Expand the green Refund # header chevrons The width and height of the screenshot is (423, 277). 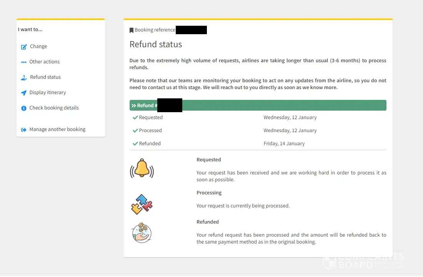click(133, 106)
